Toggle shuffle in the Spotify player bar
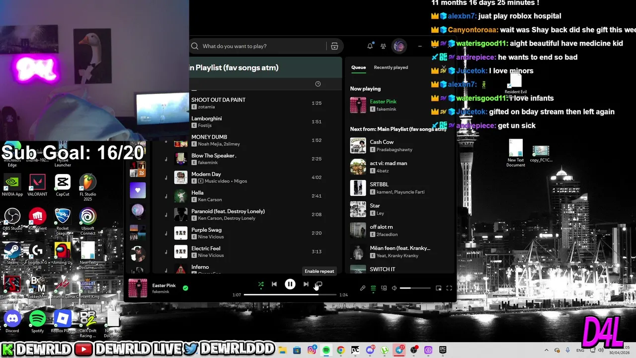The width and height of the screenshot is (636, 358). [261, 284]
